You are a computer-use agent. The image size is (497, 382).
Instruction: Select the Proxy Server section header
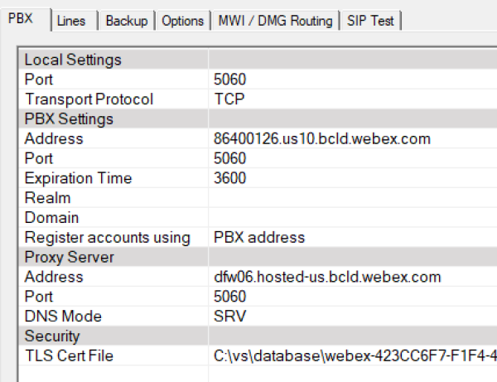tap(70, 257)
